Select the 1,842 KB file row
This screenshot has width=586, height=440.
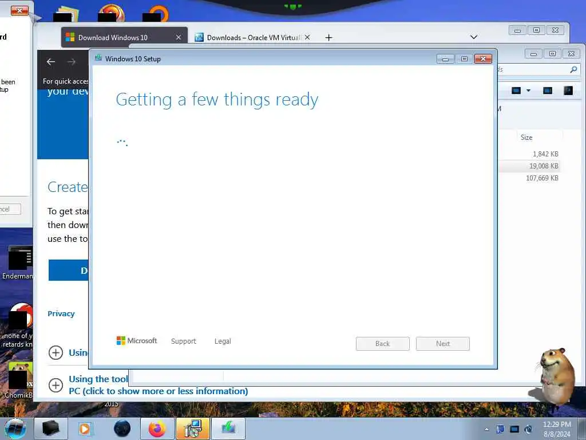click(x=529, y=154)
